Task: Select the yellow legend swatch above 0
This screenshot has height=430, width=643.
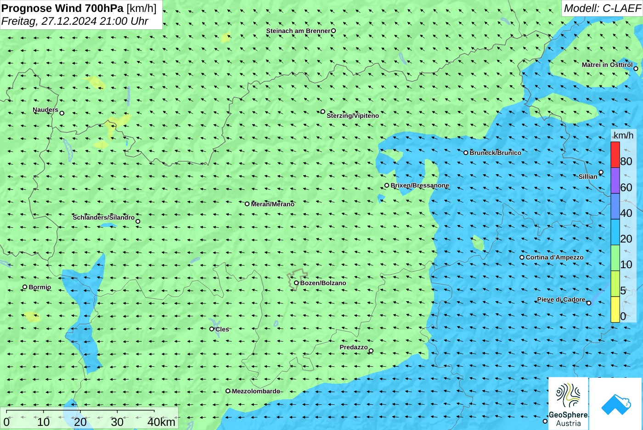Action: coord(615,309)
